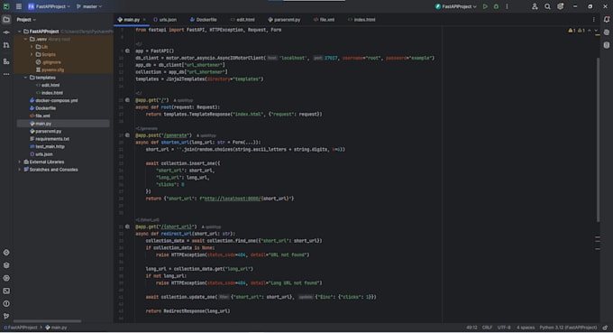This screenshot has height=333, width=613.
Task: Close the main.py tab
Action: 144,20
